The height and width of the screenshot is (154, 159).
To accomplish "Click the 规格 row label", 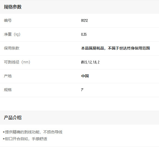I will pyautogui.click(x=8, y=90).
